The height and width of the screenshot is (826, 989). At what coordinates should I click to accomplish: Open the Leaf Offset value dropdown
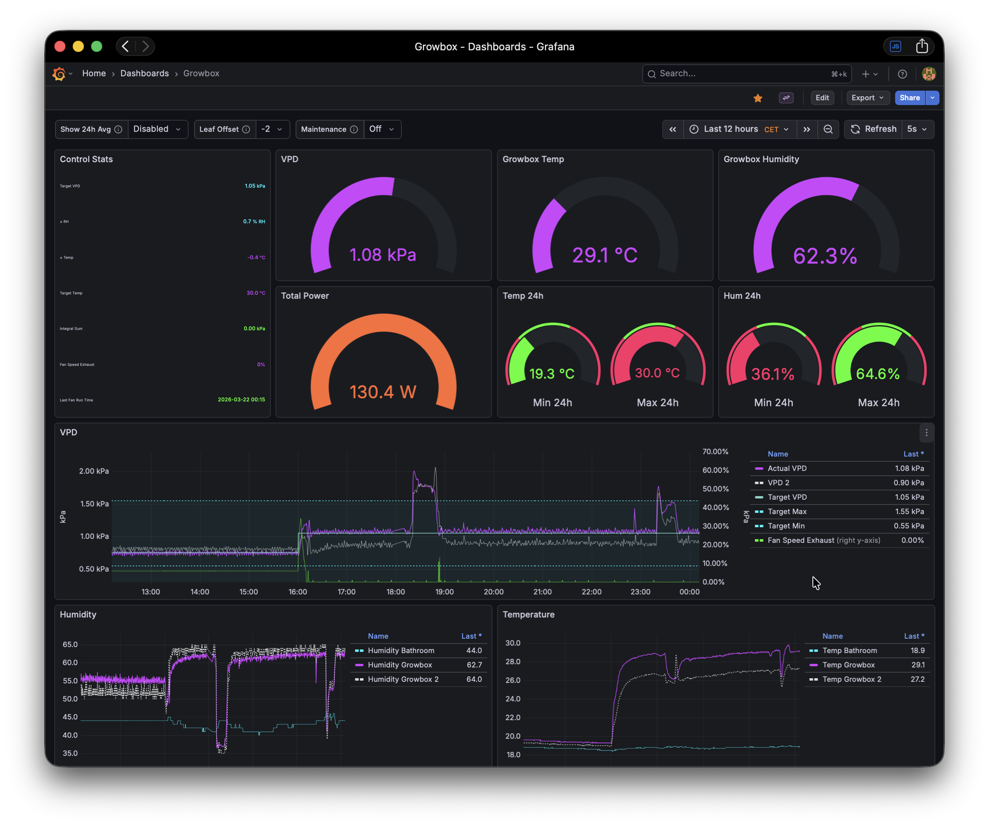[x=272, y=129]
